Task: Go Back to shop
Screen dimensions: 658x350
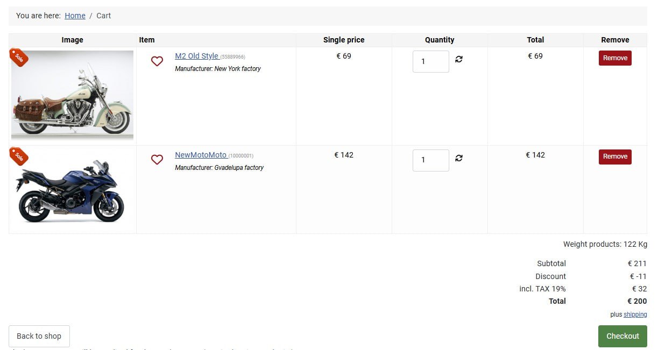Action: tap(39, 336)
